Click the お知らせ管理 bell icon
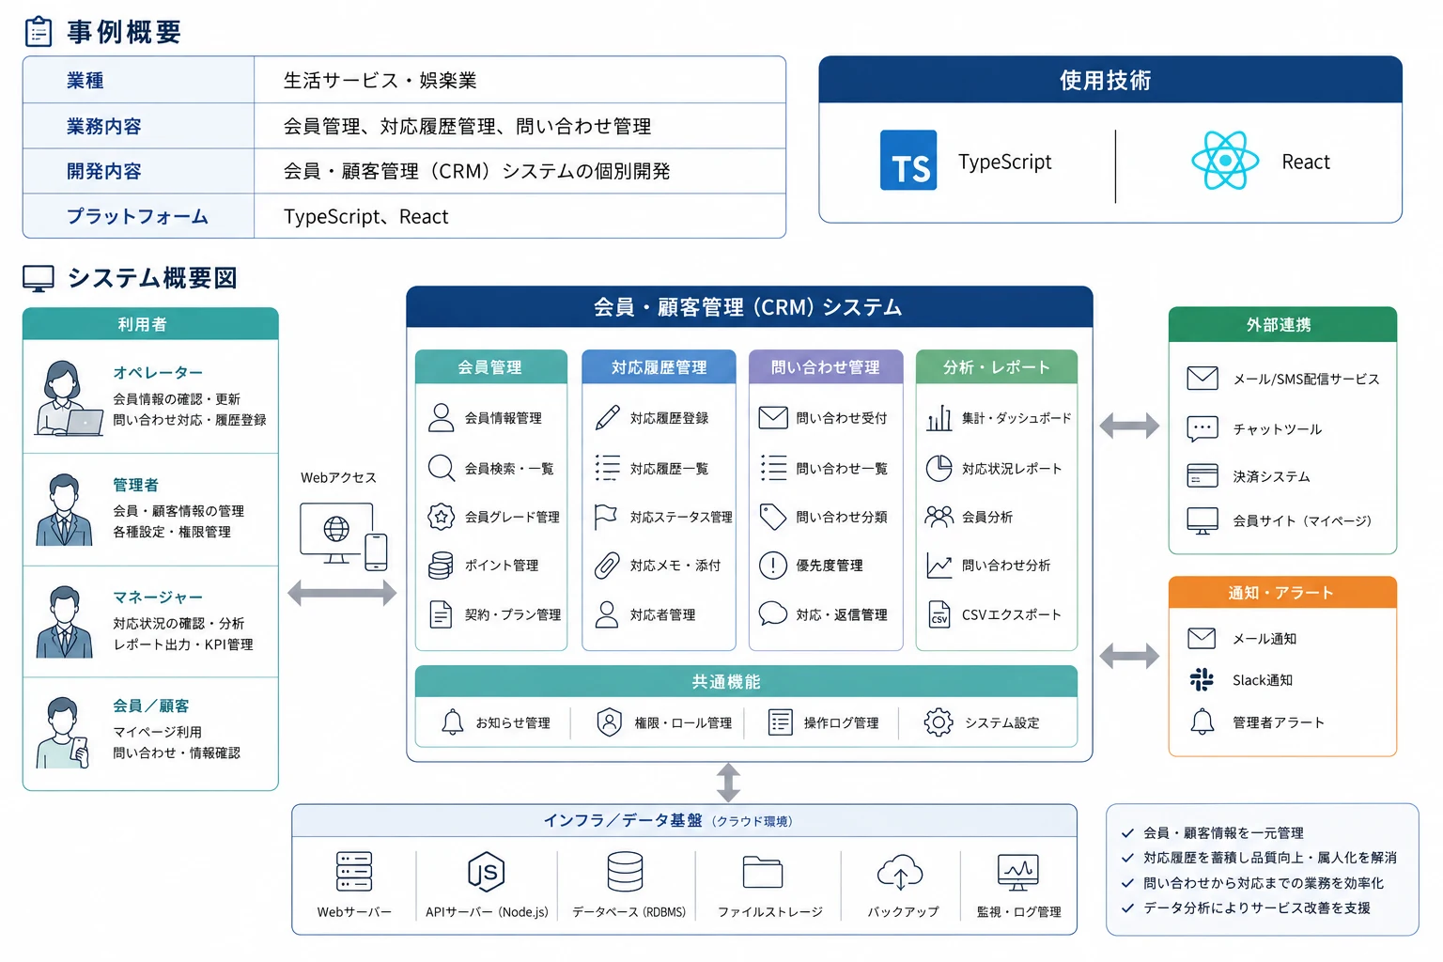Screen dimensions: 1443x962 [x=453, y=721]
